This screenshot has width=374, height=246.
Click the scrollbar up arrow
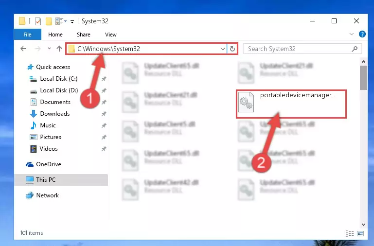(363, 62)
